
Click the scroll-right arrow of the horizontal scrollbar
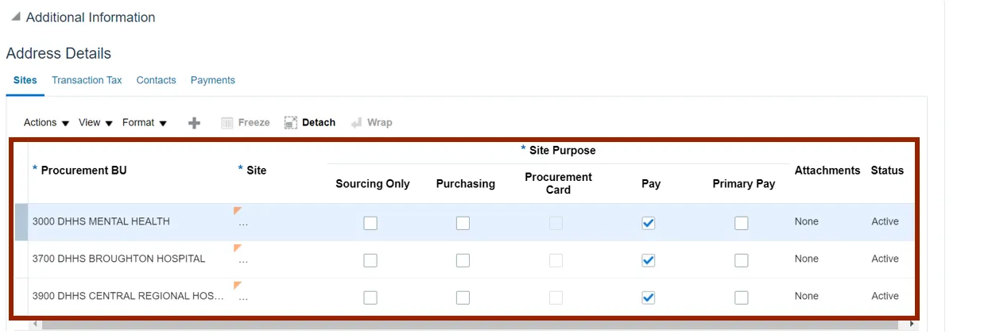pyautogui.click(x=912, y=324)
